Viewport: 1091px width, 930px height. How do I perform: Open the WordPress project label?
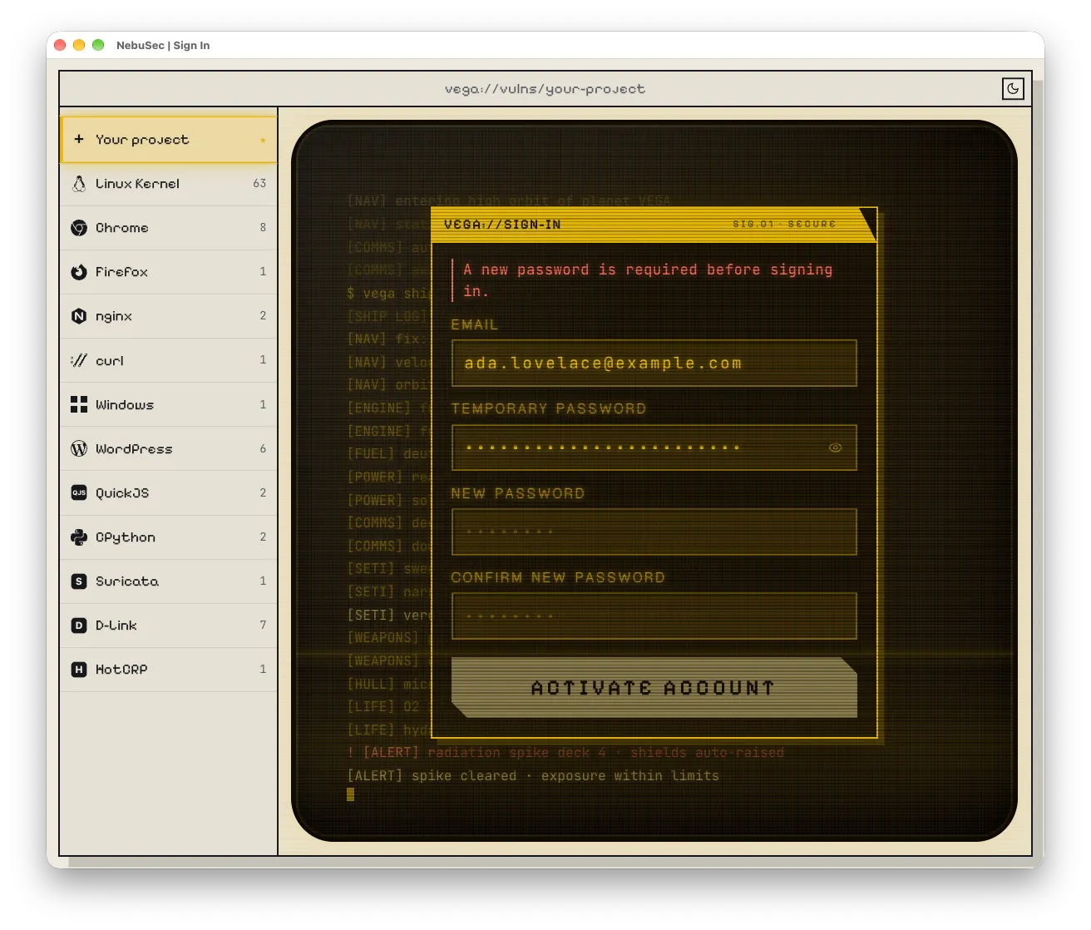(x=134, y=449)
